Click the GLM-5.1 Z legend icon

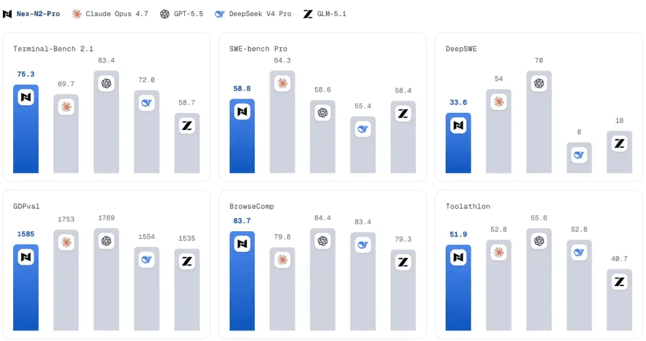click(308, 14)
